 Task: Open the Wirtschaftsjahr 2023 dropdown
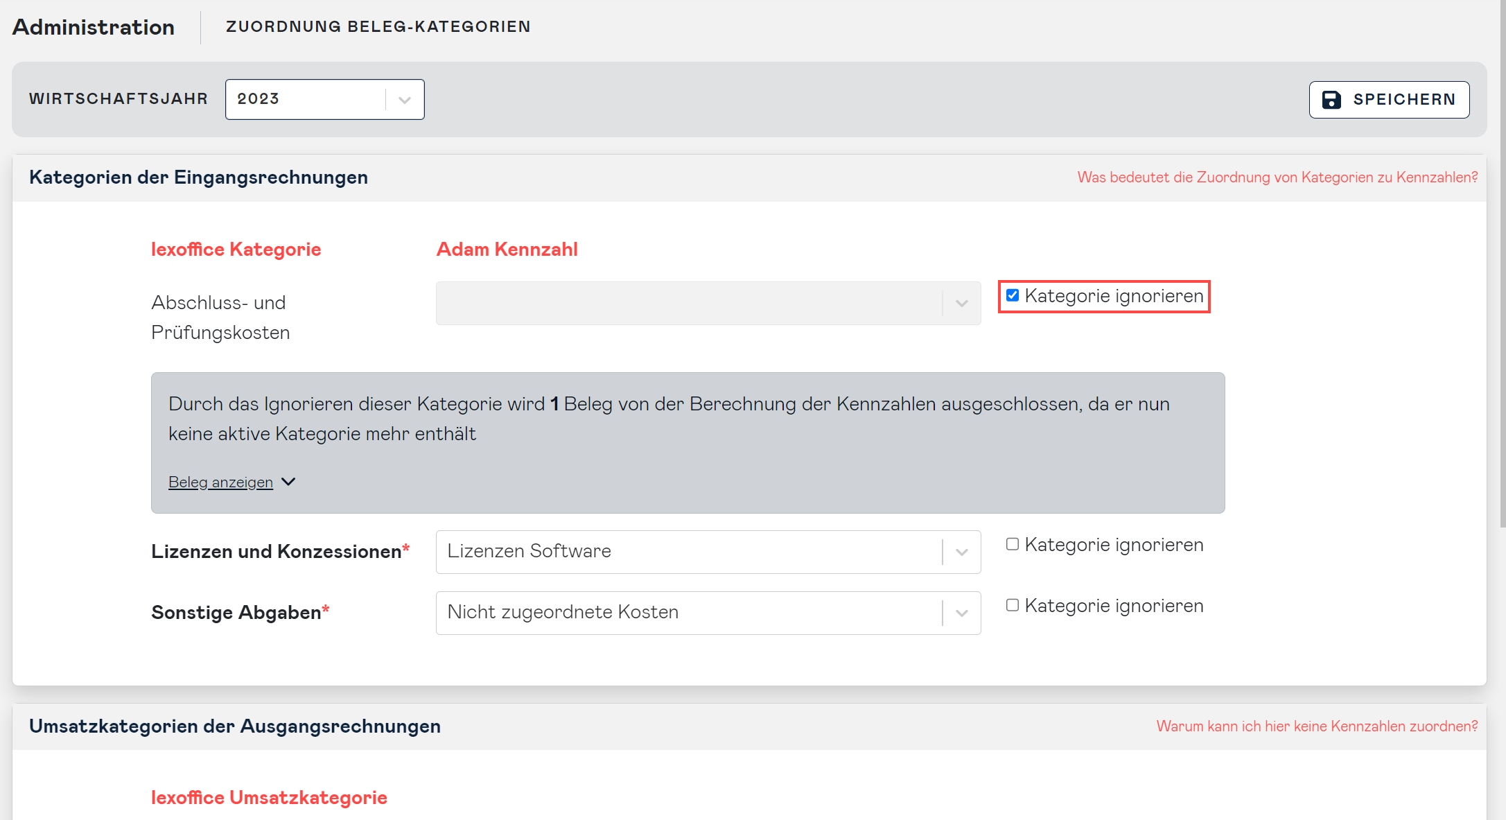pyautogui.click(x=324, y=99)
